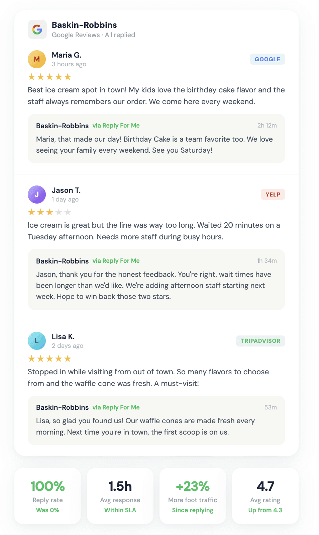Click Google Reviews · All replied subtitle
The height and width of the screenshot is (535, 319).
pyautogui.click(x=93, y=35)
